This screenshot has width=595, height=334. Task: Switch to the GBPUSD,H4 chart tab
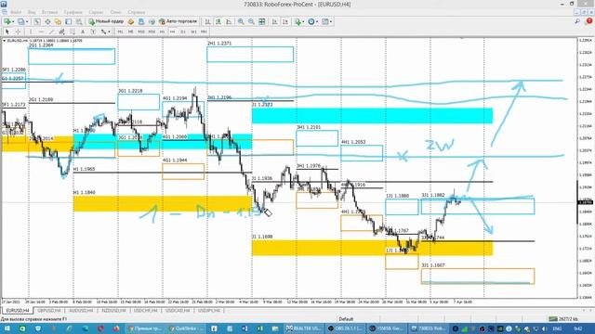[x=49, y=311]
